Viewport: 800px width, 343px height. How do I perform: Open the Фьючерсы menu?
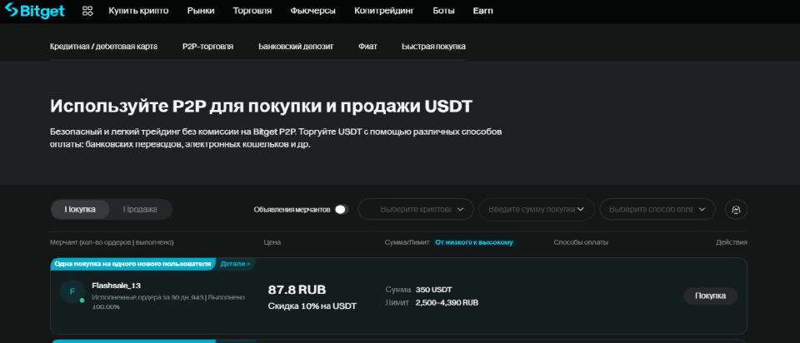click(x=312, y=11)
